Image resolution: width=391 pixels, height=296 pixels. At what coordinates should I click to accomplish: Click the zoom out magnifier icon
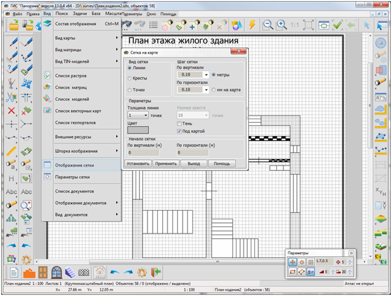(x=268, y=25)
